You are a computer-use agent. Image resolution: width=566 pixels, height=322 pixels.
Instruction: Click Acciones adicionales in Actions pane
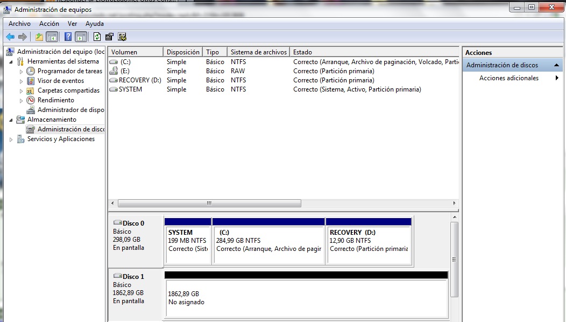508,78
